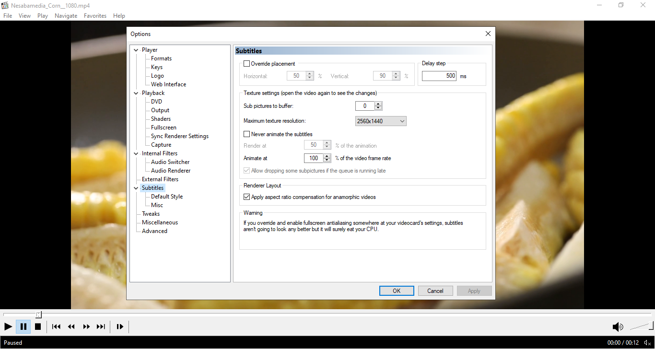Image resolution: width=655 pixels, height=349 pixels.
Task: Click the decrease speed rewind icon
Action: click(71, 326)
